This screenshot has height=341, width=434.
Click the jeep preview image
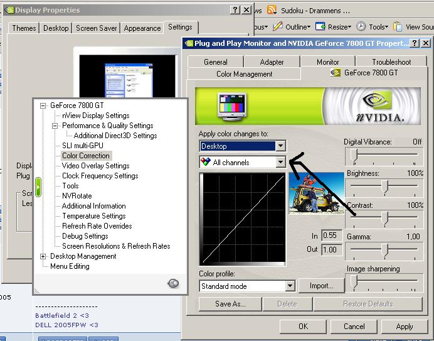(x=316, y=193)
